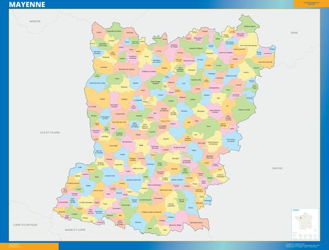Image resolution: width=329 pixels, height=250 pixels.
Task: Click the MAYENNE map title
Action: [x=27, y=4]
